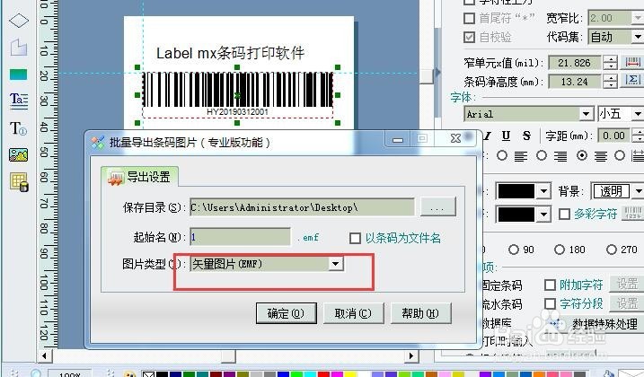
Task: Enable the 附加字符 checkbox
Action: [550, 285]
